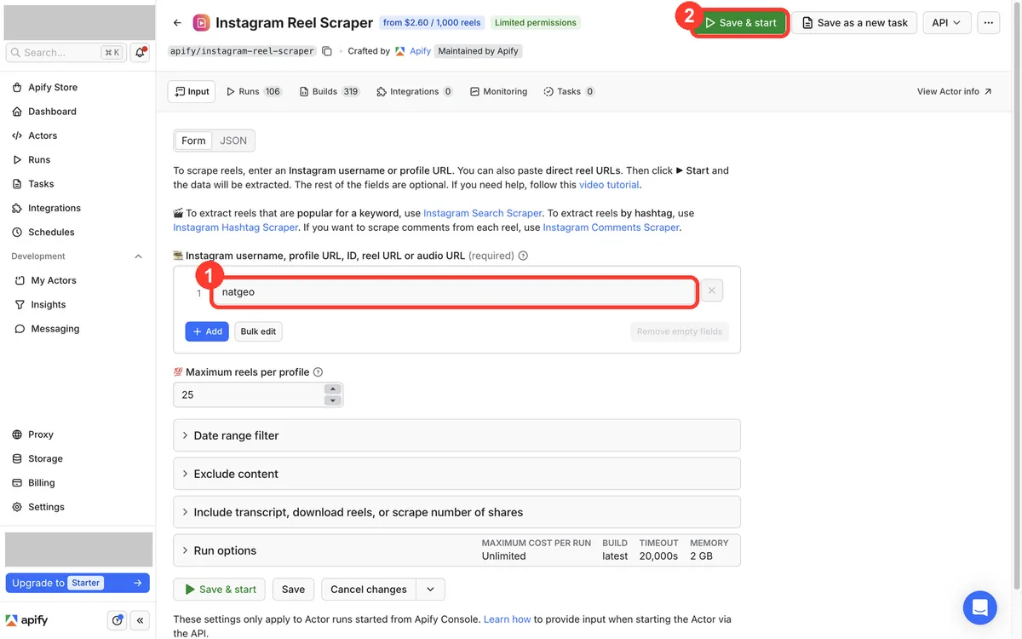This screenshot has width=1022, height=639.
Task: Open the round icon button beside the Apify logo
Action: click(x=118, y=620)
